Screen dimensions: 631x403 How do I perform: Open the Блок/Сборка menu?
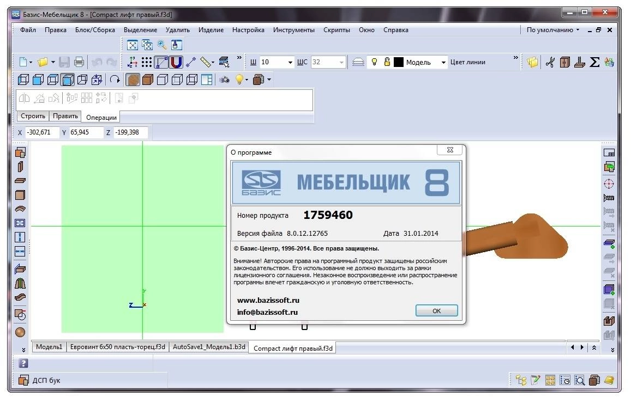coord(95,30)
